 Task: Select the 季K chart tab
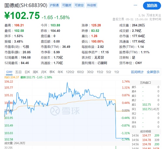pos(52,72)
